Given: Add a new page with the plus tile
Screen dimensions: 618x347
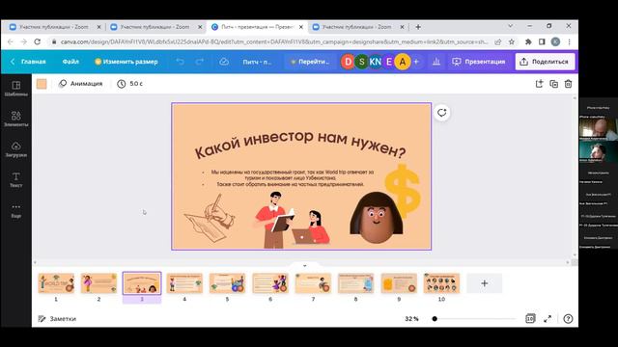Looking at the screenshot, I should pos(485,283).
